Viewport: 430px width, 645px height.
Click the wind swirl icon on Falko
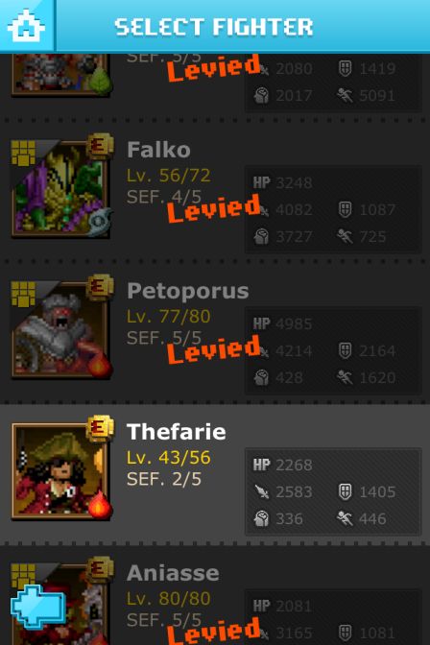[100, 222]
